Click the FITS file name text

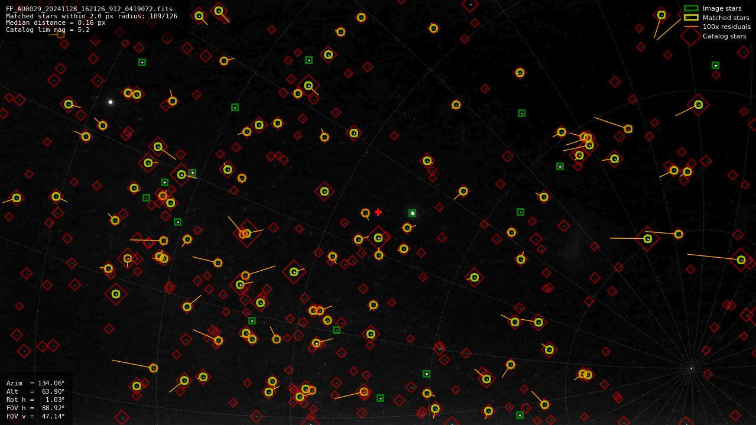pyautogui.click(x=89, y=9)
